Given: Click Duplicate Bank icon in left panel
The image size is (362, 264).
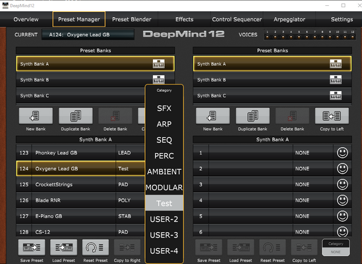Looking at the screenshot, I should coord(75,115).
